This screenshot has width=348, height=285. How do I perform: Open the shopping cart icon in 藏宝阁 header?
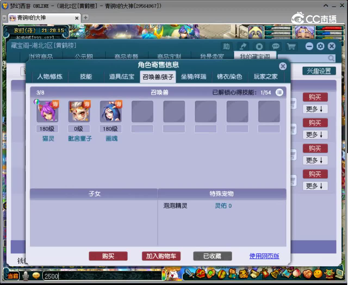291,47
